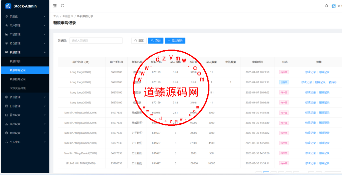Click 删除记录 for the 2025-04-07 20:23:59 row
The image size is (342, 175).
324,72
